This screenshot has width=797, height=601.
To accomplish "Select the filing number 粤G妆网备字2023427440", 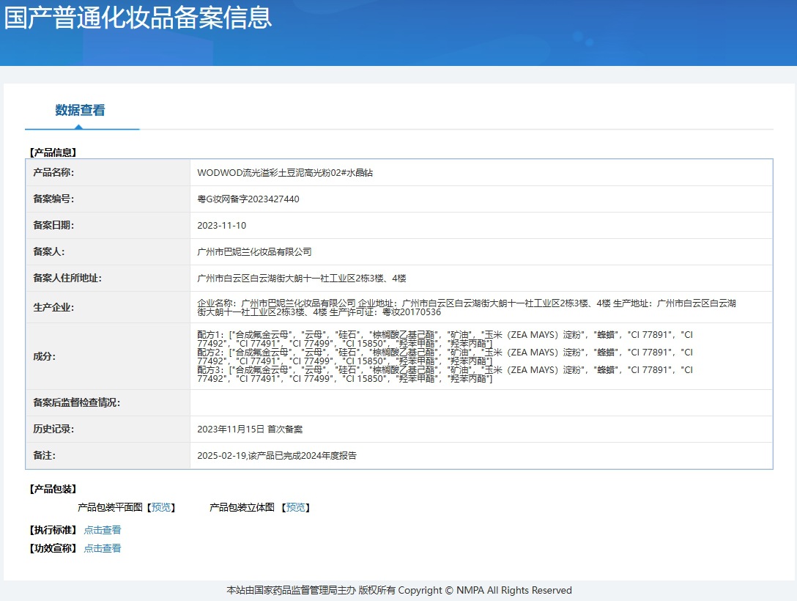I will point(248,199).
